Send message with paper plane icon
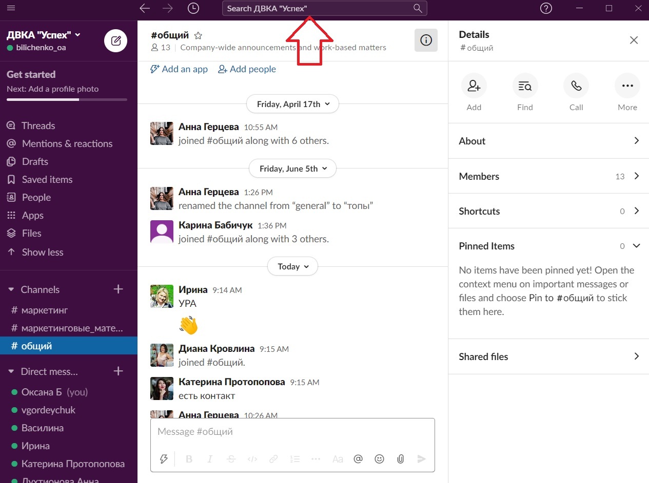Image resolution: width=649 pixels, height=483 pixels. [x=422, y=459]
